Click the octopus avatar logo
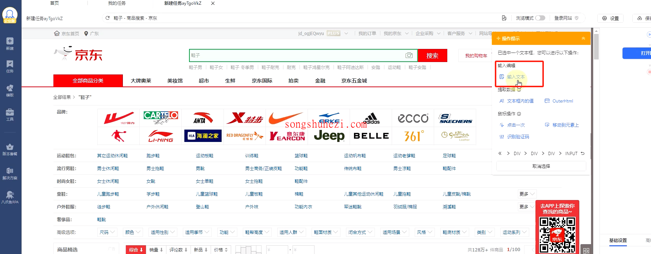Image resolution: width=651 pixels, height=254 pixels. pyautogui.click(x=10, y=15)
